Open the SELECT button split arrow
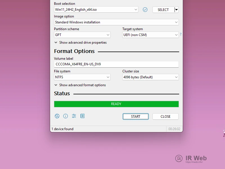 point(177,10)
